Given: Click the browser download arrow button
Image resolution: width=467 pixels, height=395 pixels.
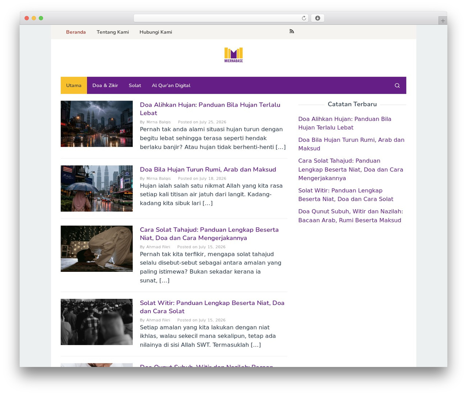Looking at the screenshot, I should [x=317, y=18].
